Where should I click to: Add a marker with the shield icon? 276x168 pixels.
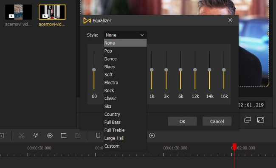[98, 135]
